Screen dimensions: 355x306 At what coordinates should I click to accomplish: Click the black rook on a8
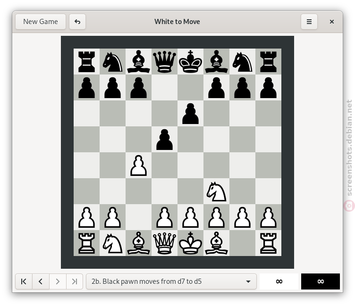(x=86, y=61)
